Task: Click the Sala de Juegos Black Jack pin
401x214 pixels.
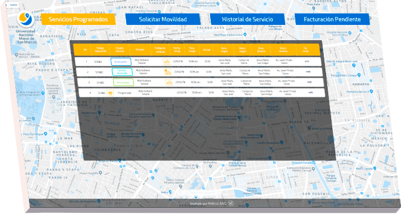Action: (x=354, y=66)
